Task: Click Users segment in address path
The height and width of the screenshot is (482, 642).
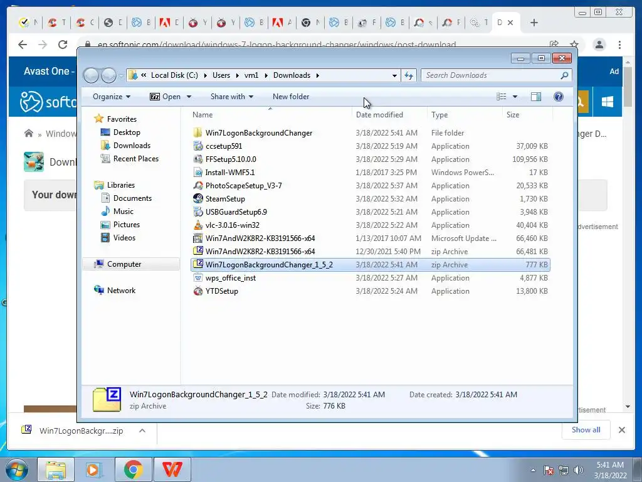Action: (x=221, y=75)
